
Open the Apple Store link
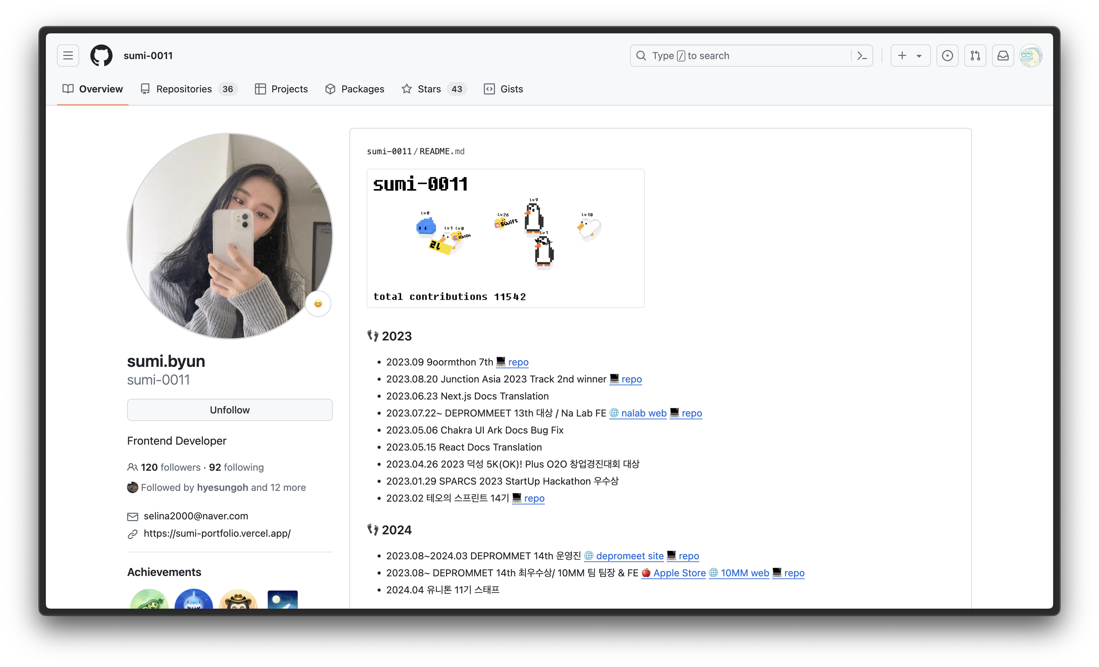[674, 573]
